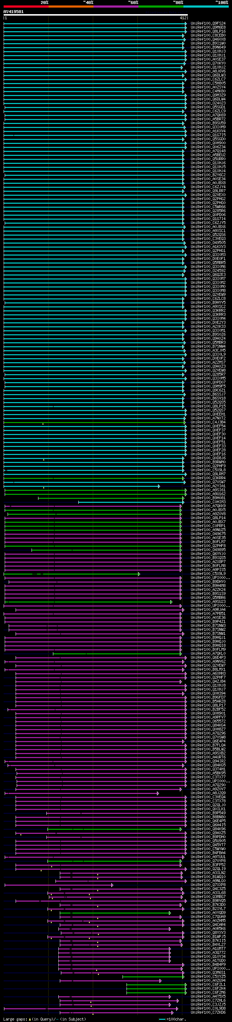Click hit label UniRef100_A9NLG0

pyautogui.click(x=208, y=881)
